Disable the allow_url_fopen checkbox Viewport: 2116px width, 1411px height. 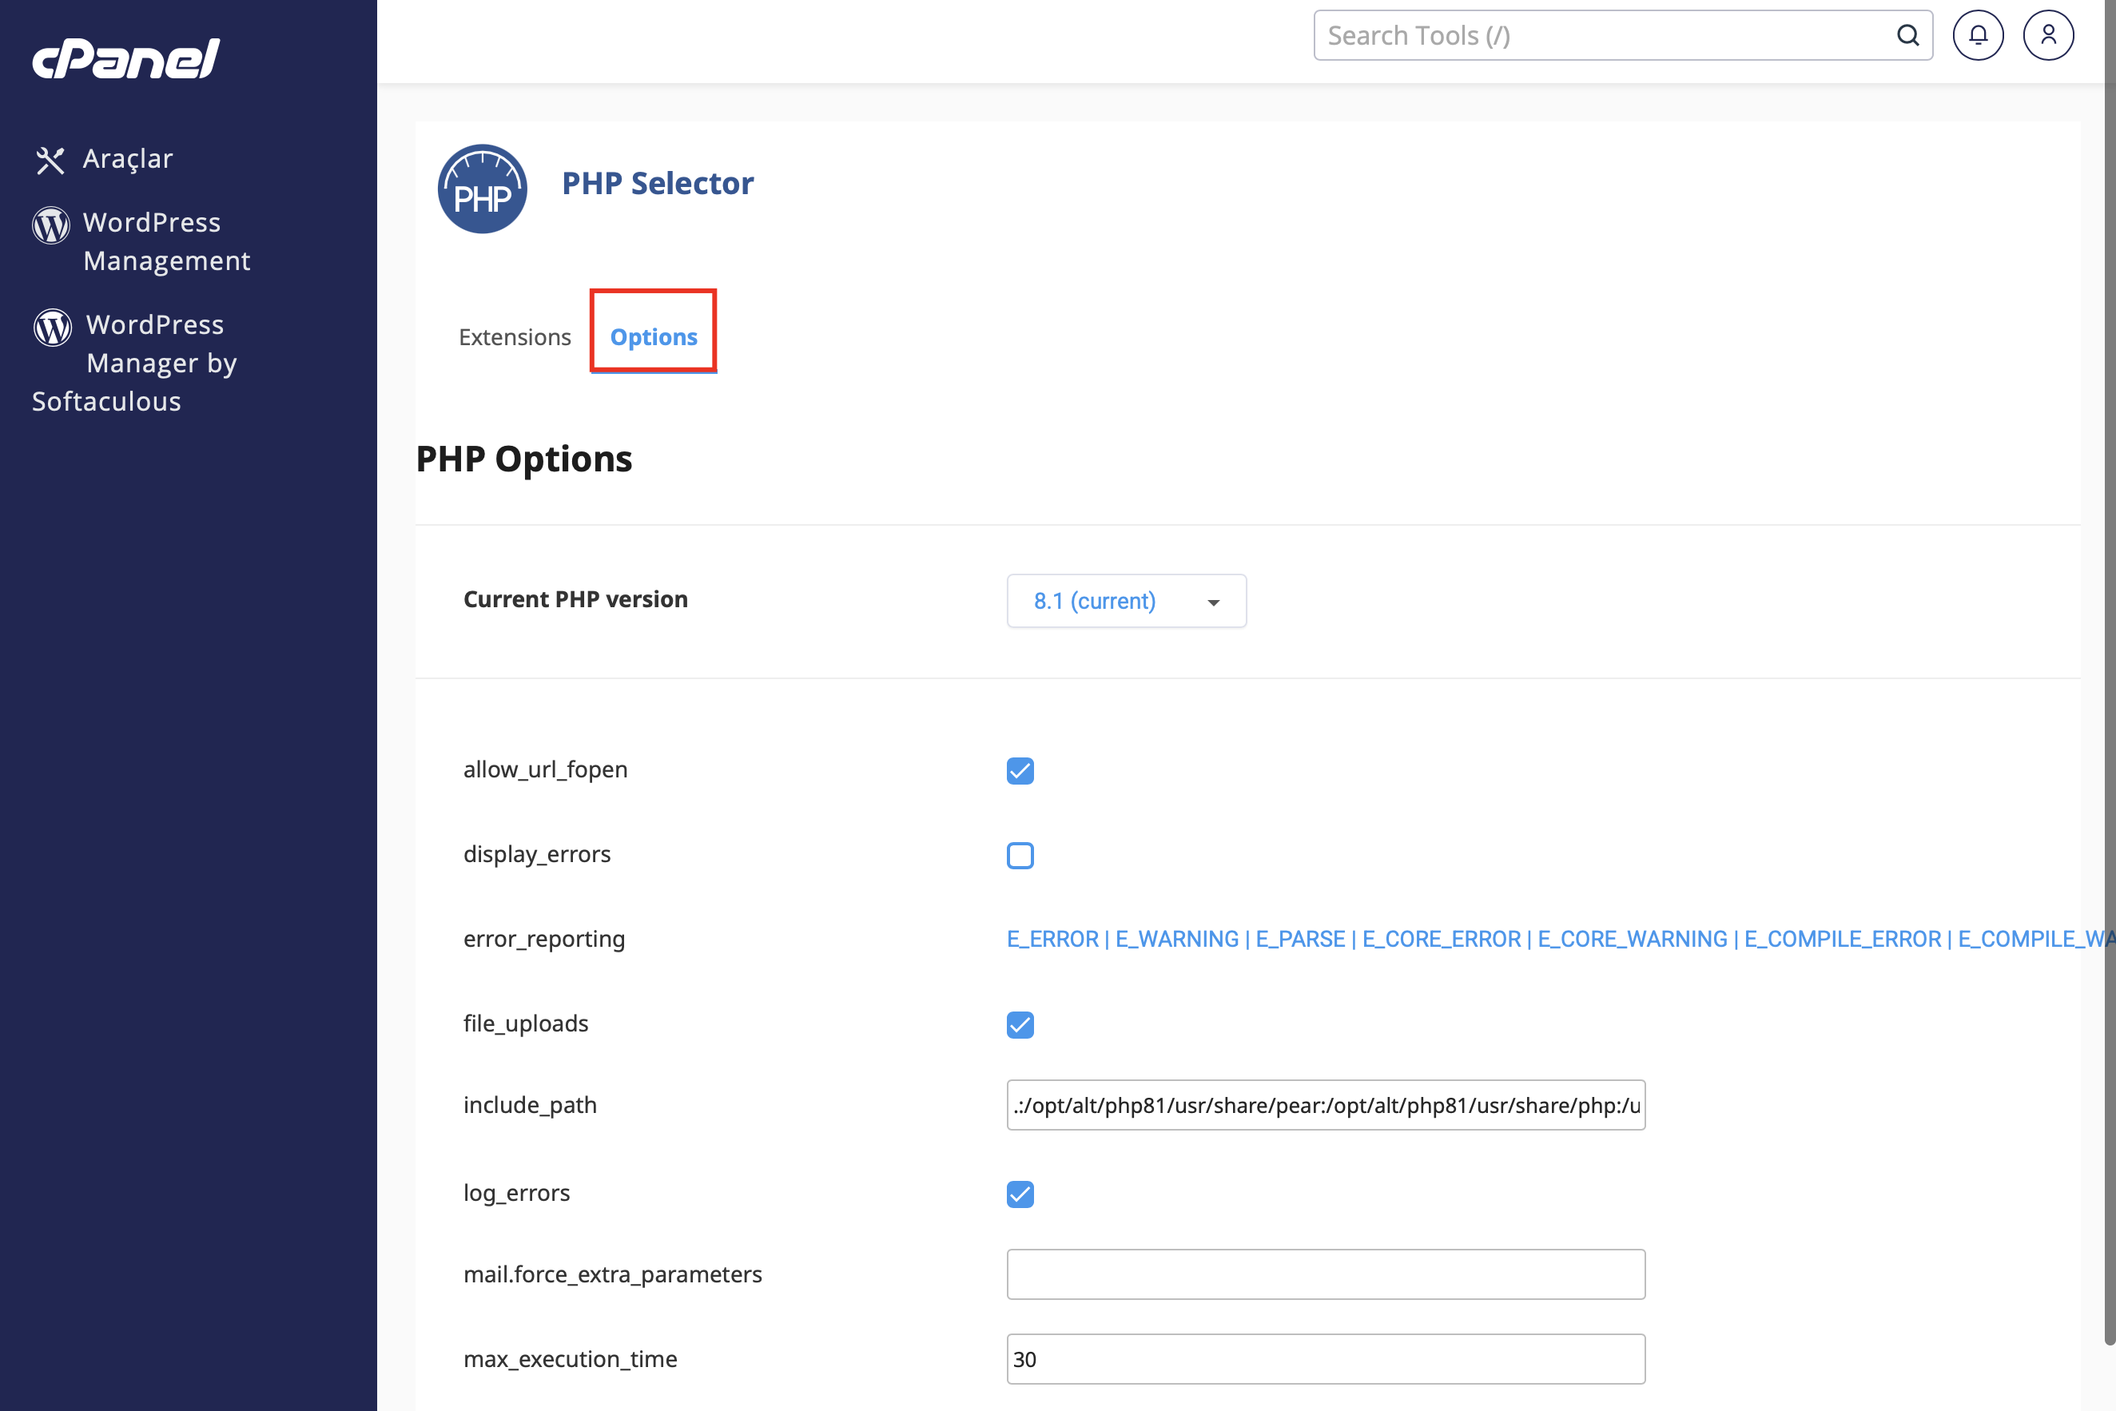(1020, 771)
